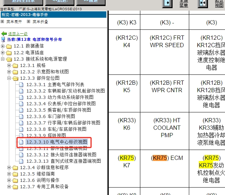Click the page icon of 12.3.3.10 电气中心标识视图
225x195 pixels.
tap(21, 142)
